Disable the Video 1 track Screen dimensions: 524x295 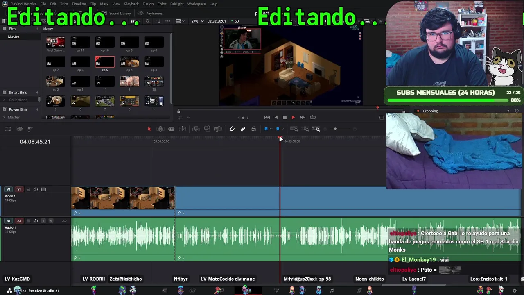tap(43, 190)
